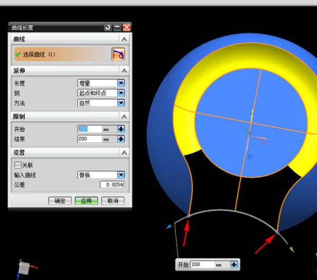Enable the 关联 checkbox

click(18, 165)
